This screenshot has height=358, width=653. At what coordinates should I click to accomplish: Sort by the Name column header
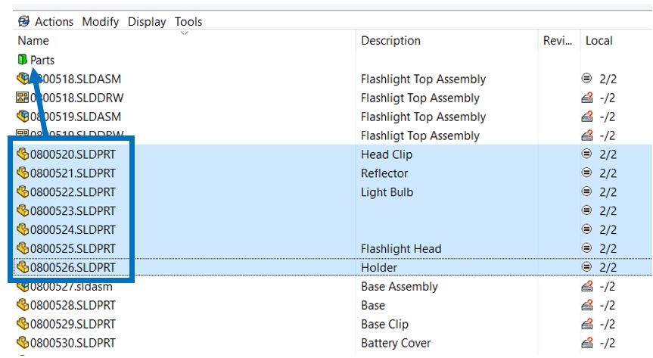pyautogui.click(x=33, y=41)
